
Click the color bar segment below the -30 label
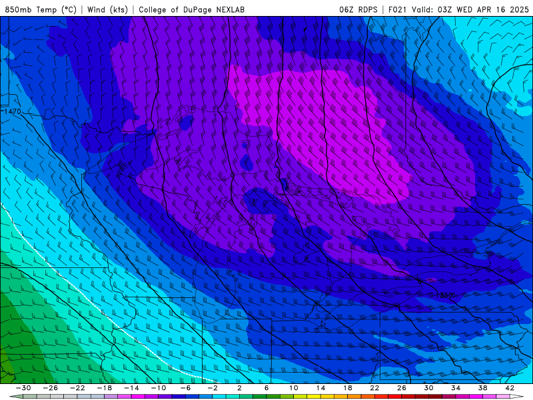pos(30,397)
